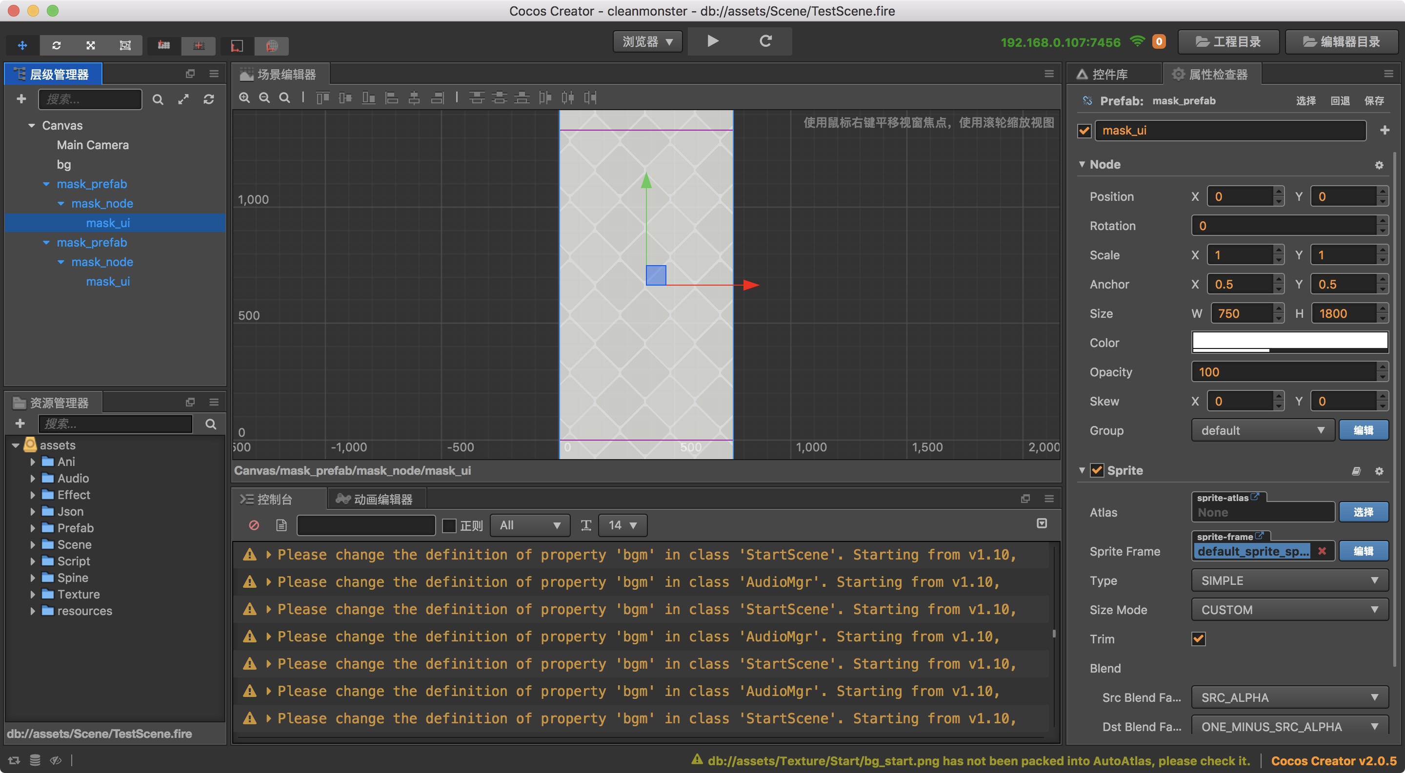The image size is (1405, 773).
Task: Disable the mask_ui node active checkbox
Action: point(1084,131)
